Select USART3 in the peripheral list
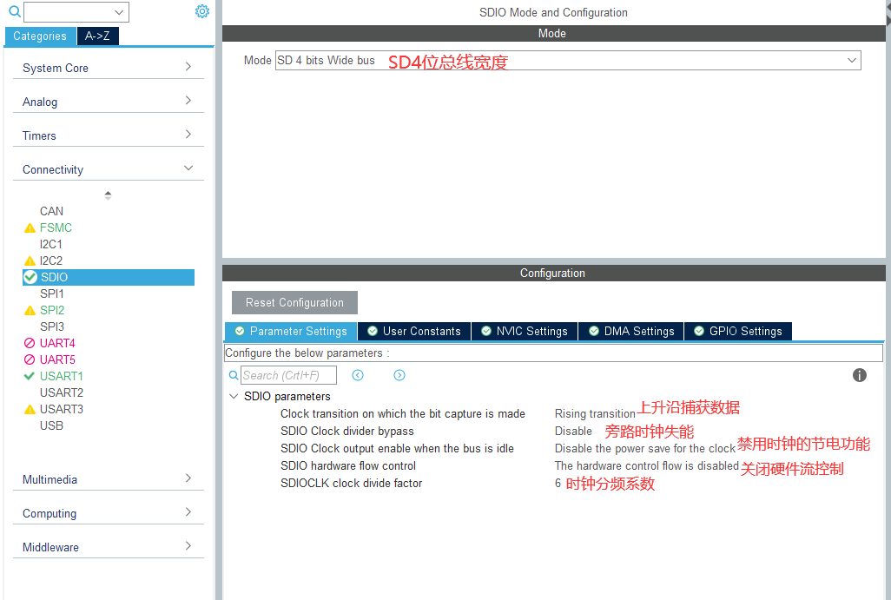Viewport: 891px width, 600px height. [62, 409]
